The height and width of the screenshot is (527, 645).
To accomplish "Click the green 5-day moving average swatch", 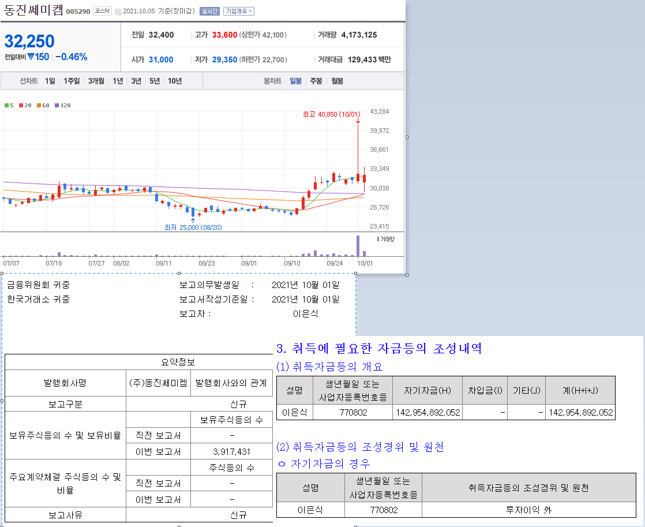I will click(x=6, y=106).
